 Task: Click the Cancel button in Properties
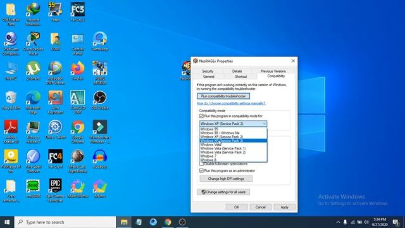click(x=260, y=207)
